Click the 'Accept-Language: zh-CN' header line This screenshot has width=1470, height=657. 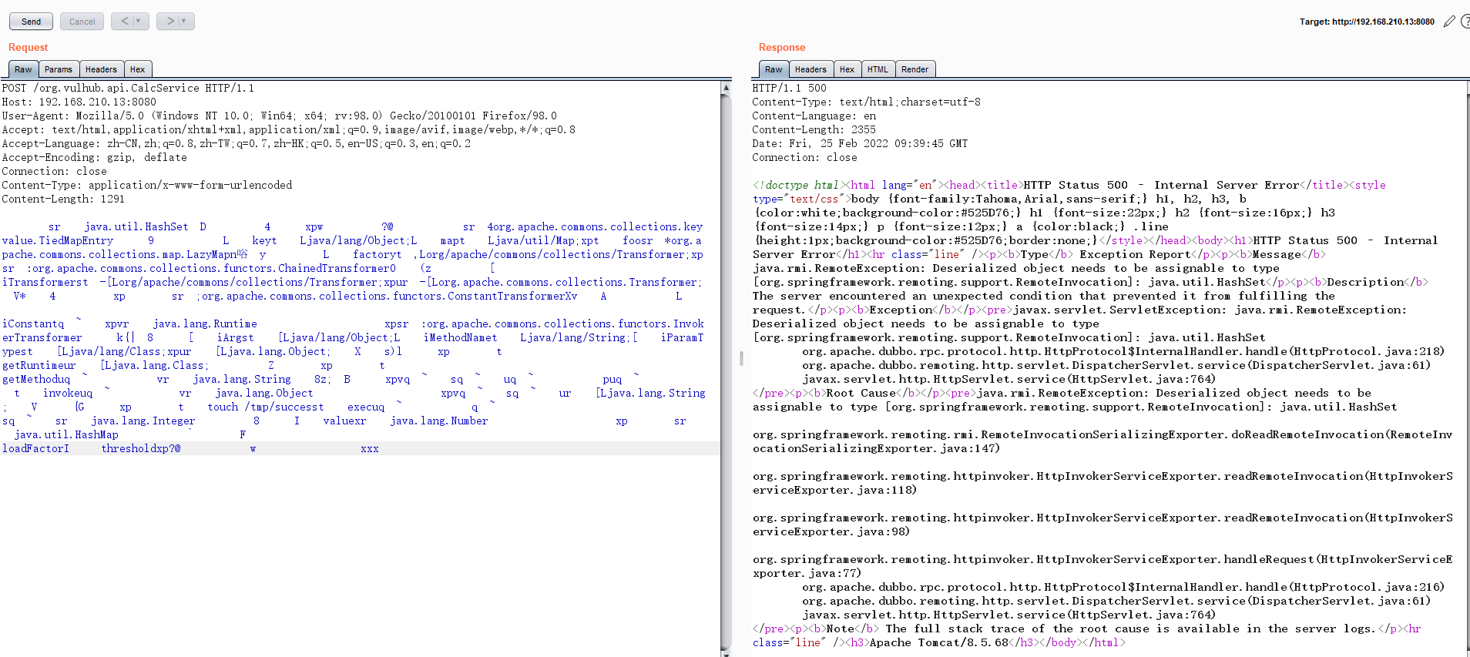click(x=236, y=143)
